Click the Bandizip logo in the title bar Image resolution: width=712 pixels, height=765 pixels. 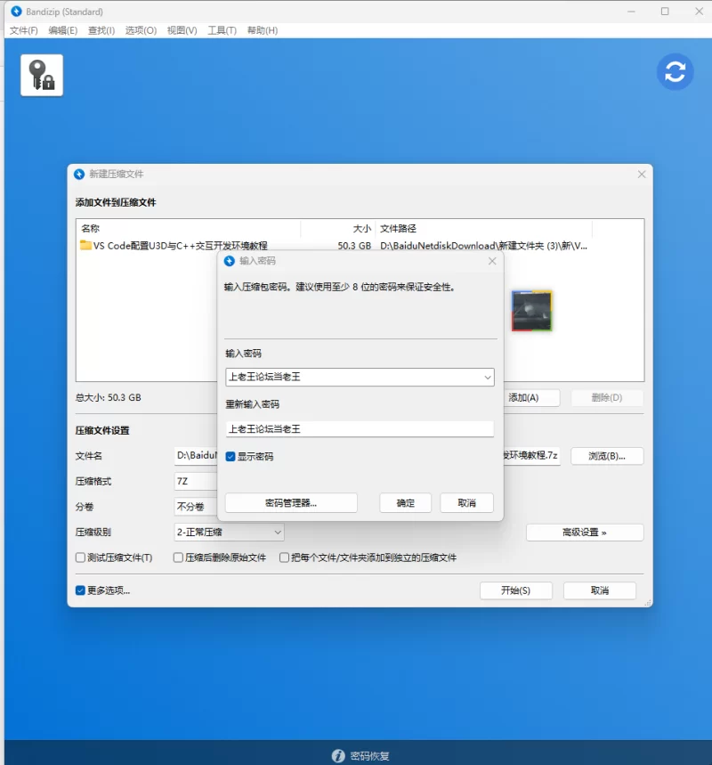(16, 12)
